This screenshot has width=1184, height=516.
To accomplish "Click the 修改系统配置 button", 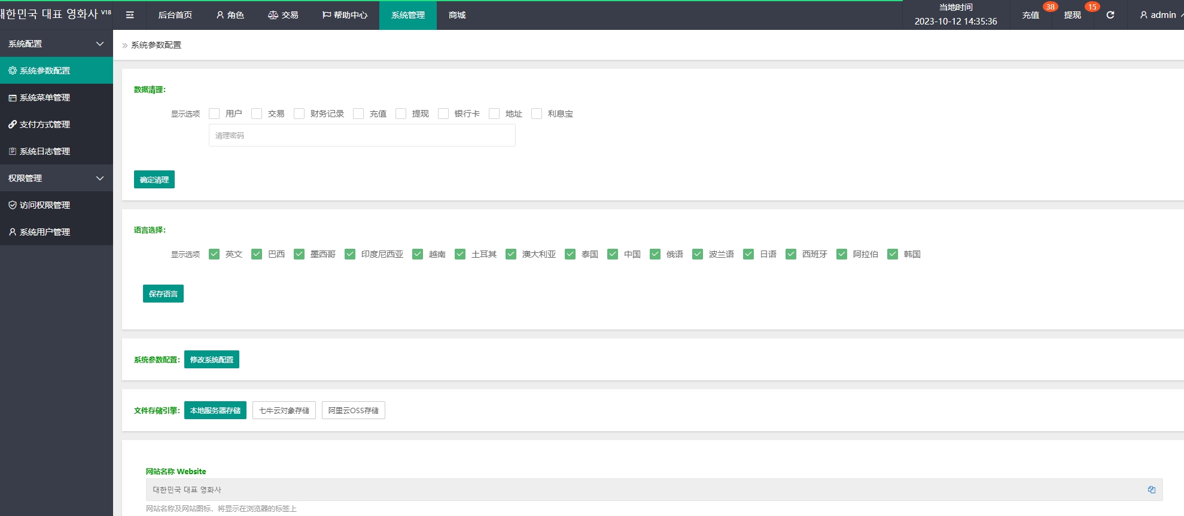I will click(212, 359).
